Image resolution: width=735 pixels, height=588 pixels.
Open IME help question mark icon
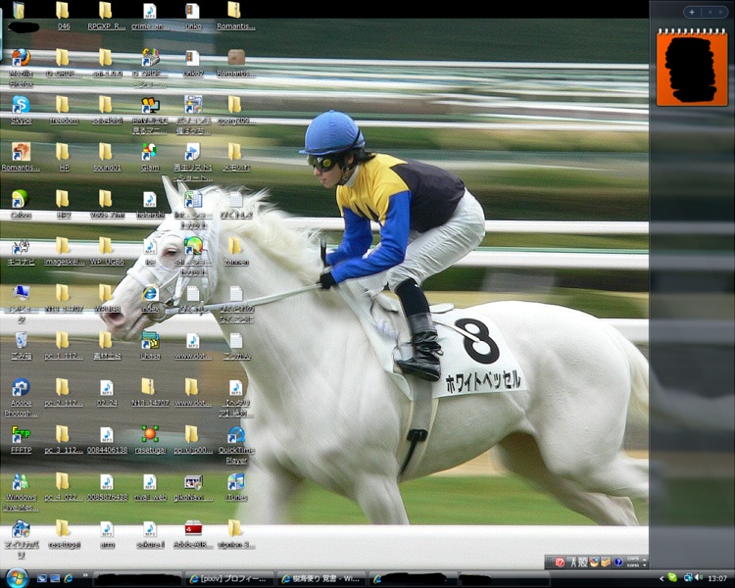618,563
